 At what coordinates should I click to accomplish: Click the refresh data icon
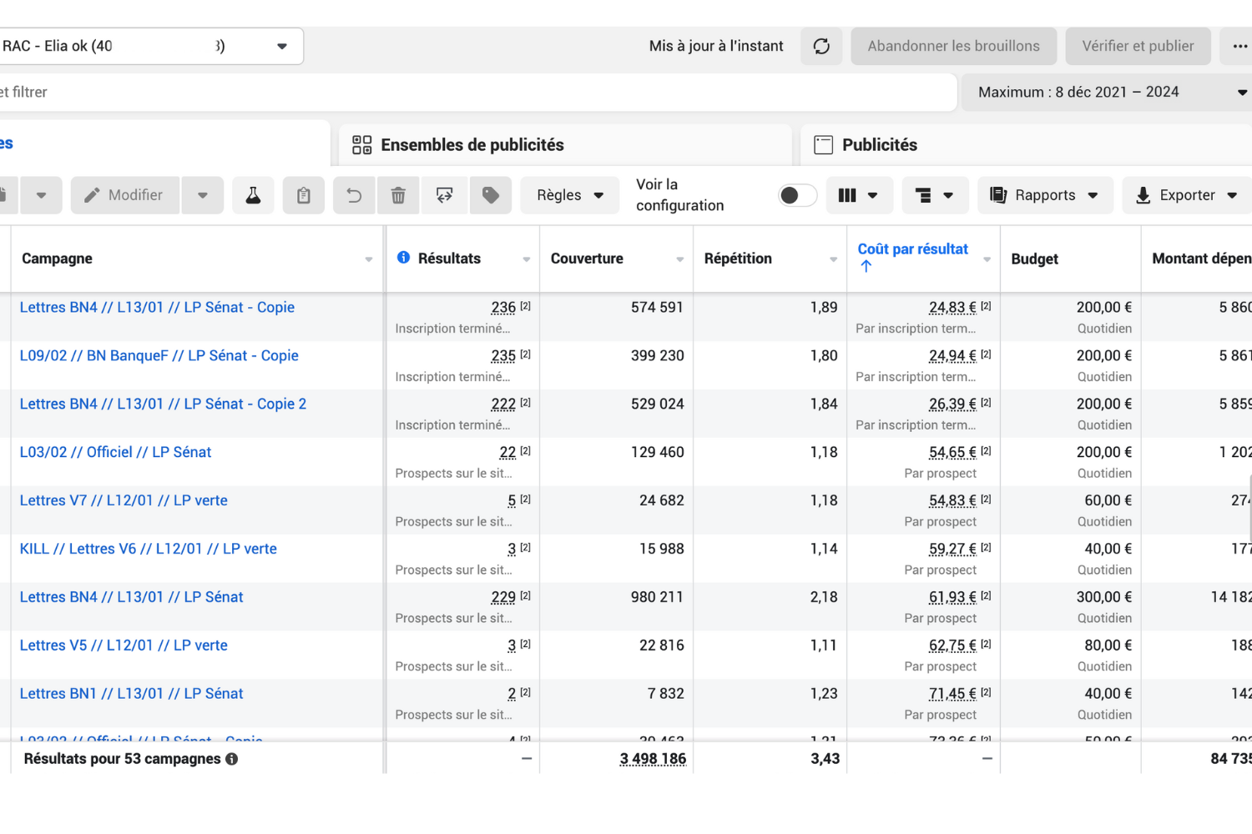coord(821,46)
